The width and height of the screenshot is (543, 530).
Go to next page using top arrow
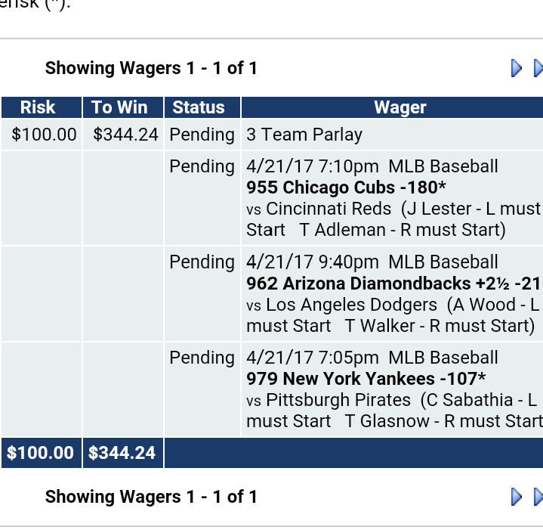(x=517, y=68)
